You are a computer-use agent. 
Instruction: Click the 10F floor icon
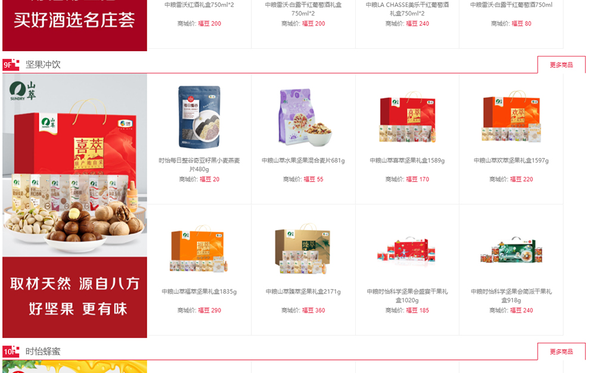tap(11, 352)
